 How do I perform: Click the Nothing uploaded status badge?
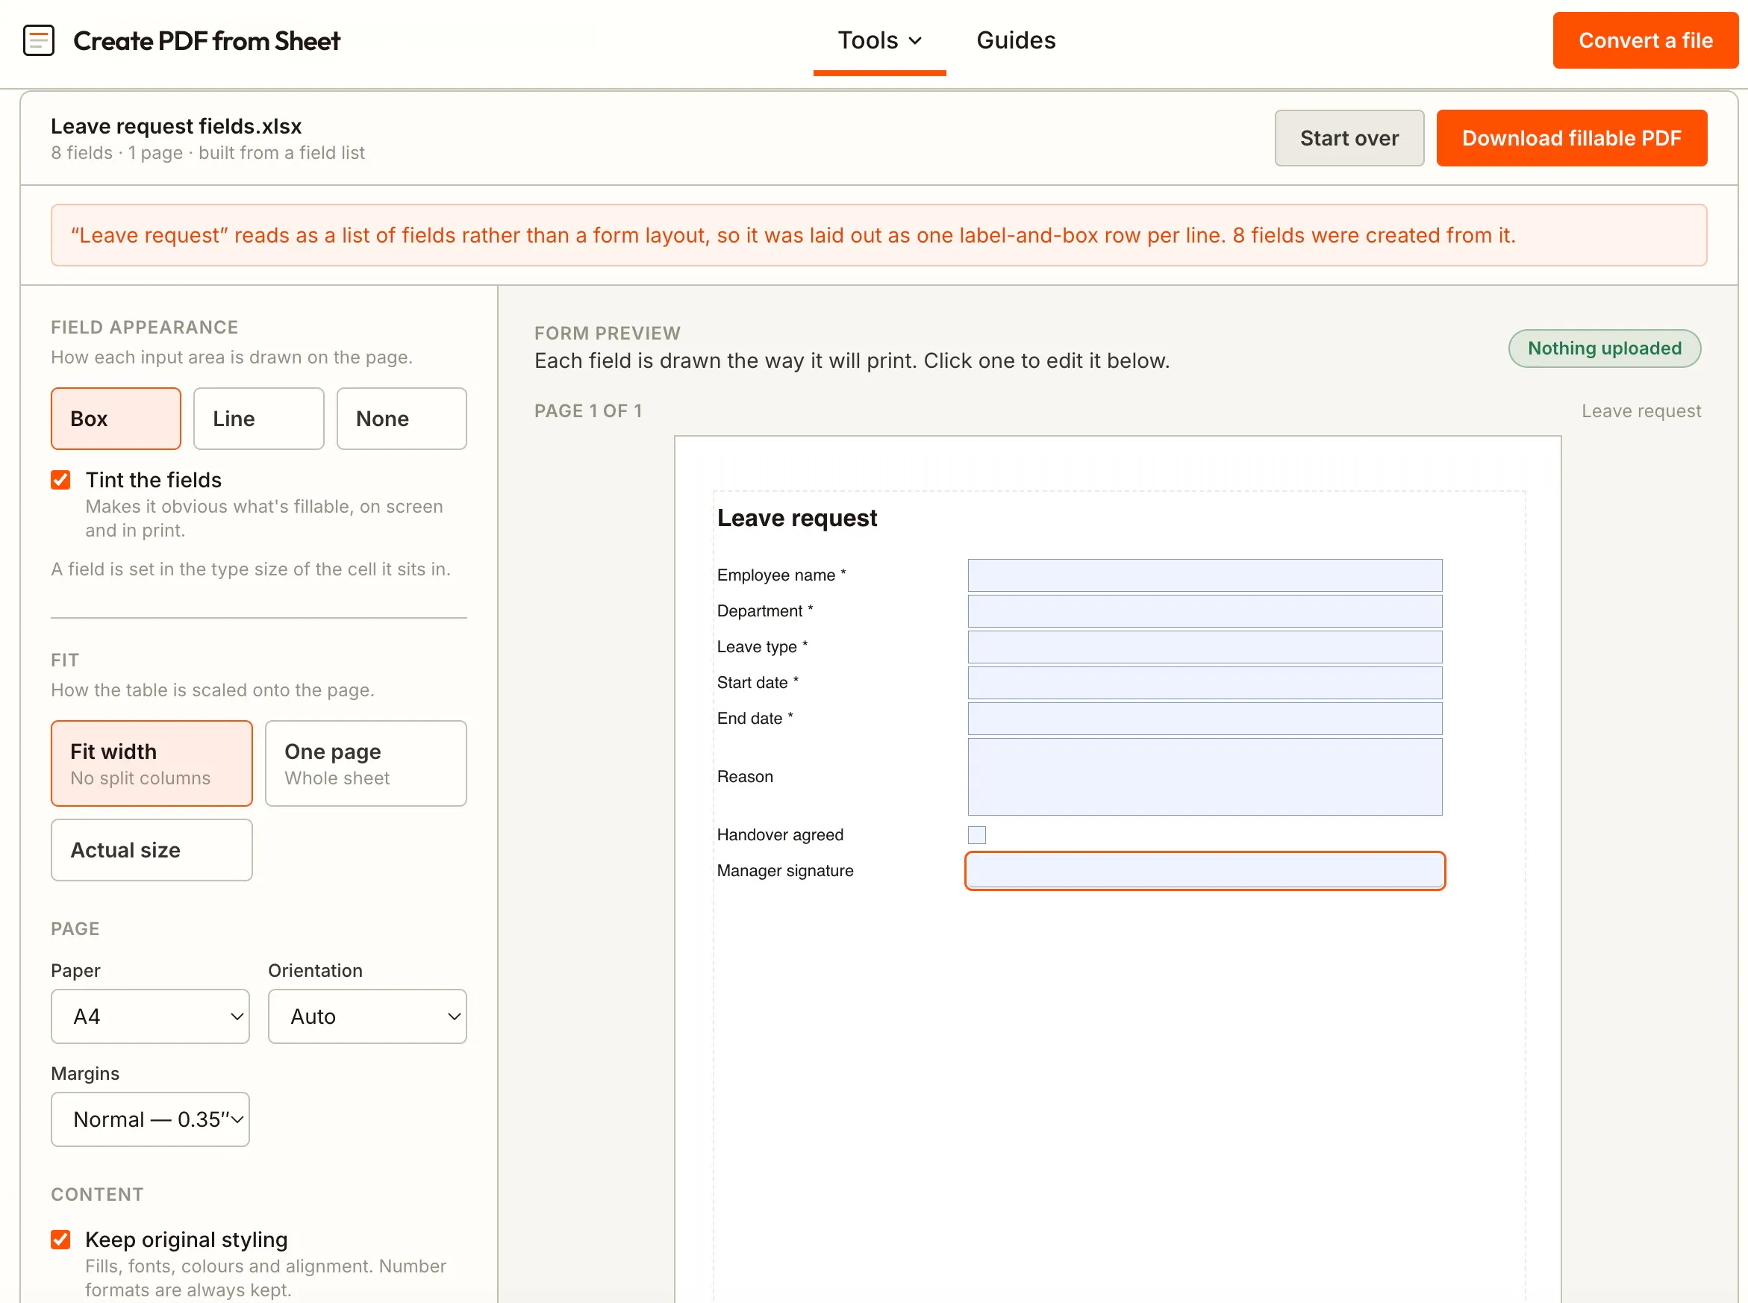point(1604,348)
